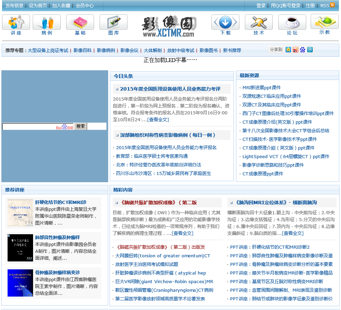This screenshot has width=341, height=310.
Task: Open 深部脑组织对称性病变影像病例 headline
Action: point(168,135)
